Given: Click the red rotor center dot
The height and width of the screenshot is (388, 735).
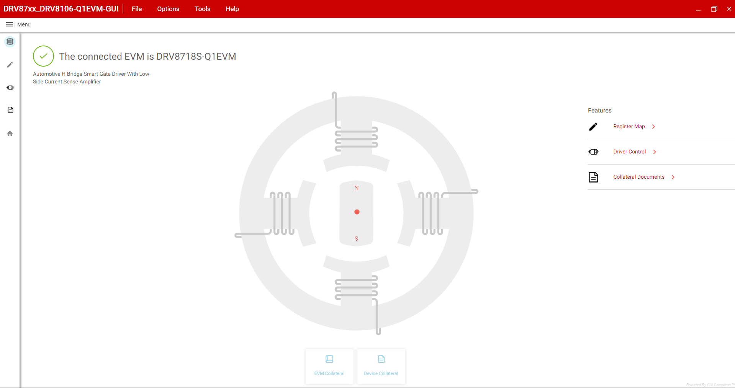Looking at the screenshot, I should coord(357,212).
